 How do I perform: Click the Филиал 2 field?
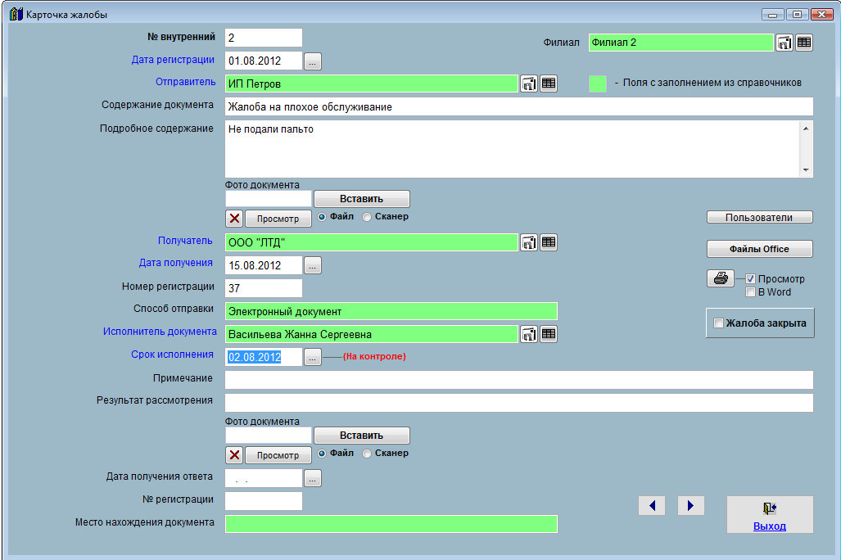click(680, 43)
